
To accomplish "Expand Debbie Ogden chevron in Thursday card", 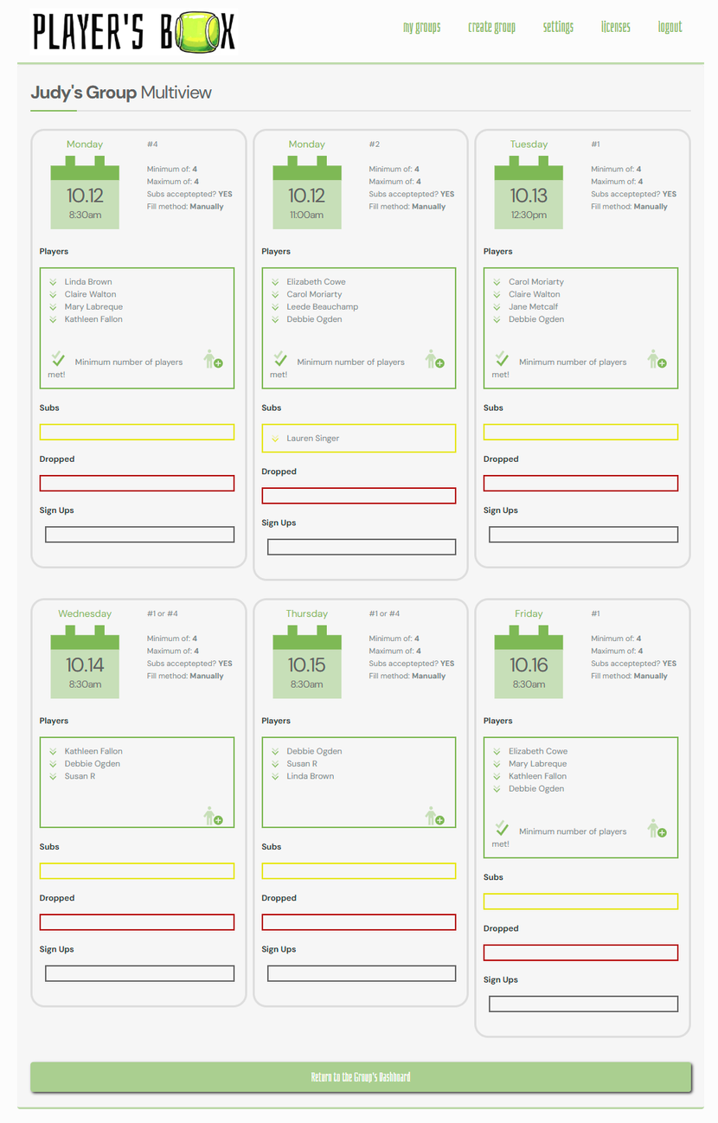I will (275, 752).
